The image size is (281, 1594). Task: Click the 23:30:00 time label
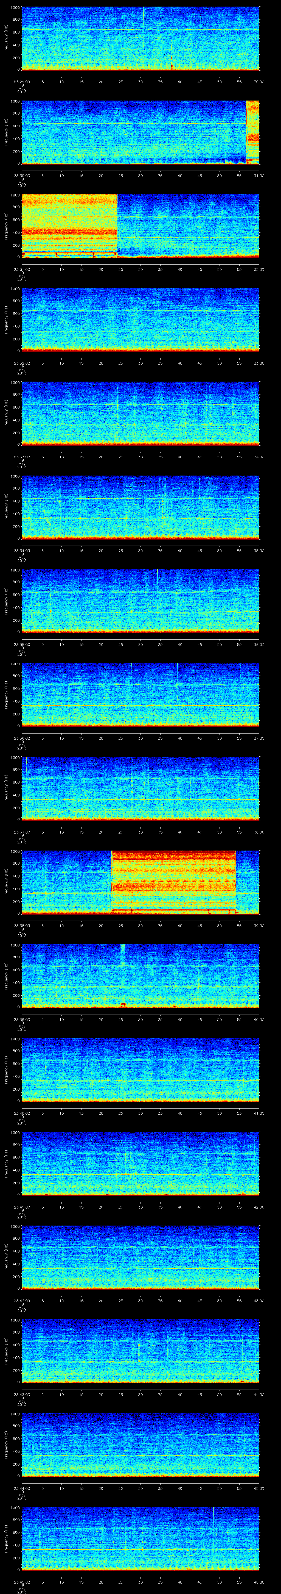click(x=22, y=176)
